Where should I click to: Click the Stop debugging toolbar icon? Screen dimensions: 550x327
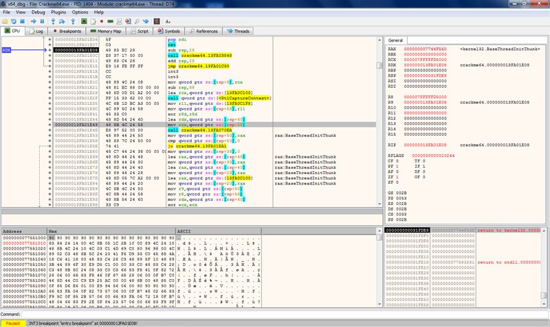click(x=22, y=21)
